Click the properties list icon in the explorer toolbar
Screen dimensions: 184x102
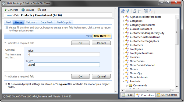click(x=140, y=11)
